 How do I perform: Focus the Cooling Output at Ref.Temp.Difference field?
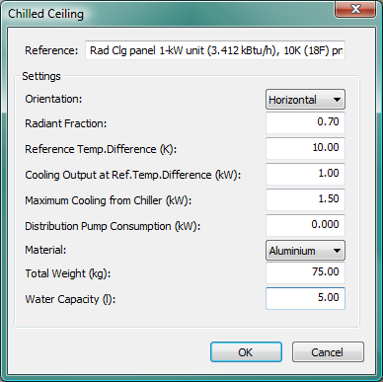[x=305, y=174]
